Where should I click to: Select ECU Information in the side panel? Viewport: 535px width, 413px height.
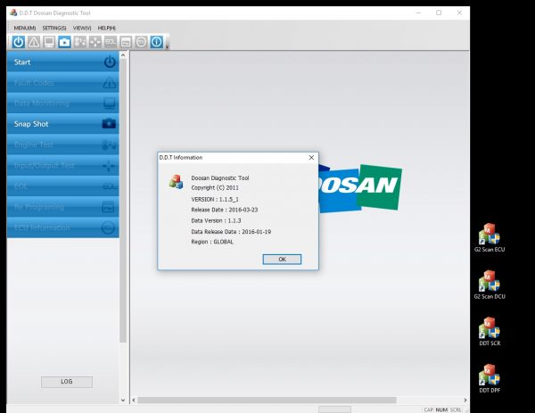tap(62, 227)
